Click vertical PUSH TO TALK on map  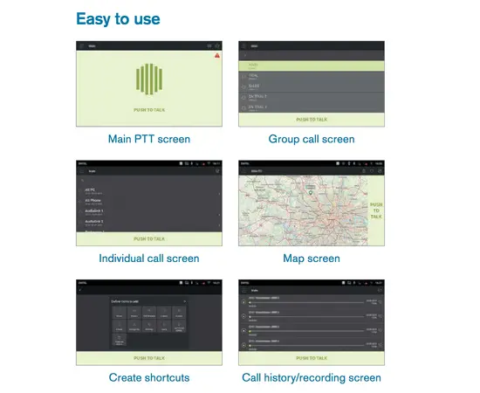click(376, 210)
